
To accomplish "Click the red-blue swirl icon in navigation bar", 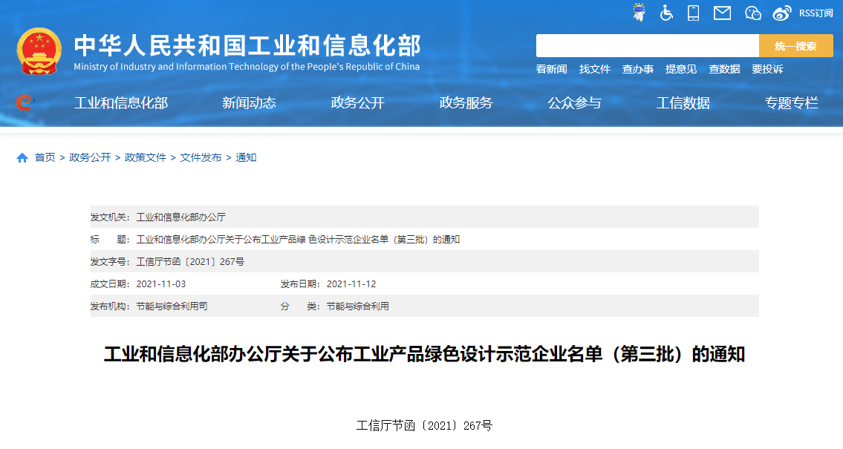I will [25, 103].
